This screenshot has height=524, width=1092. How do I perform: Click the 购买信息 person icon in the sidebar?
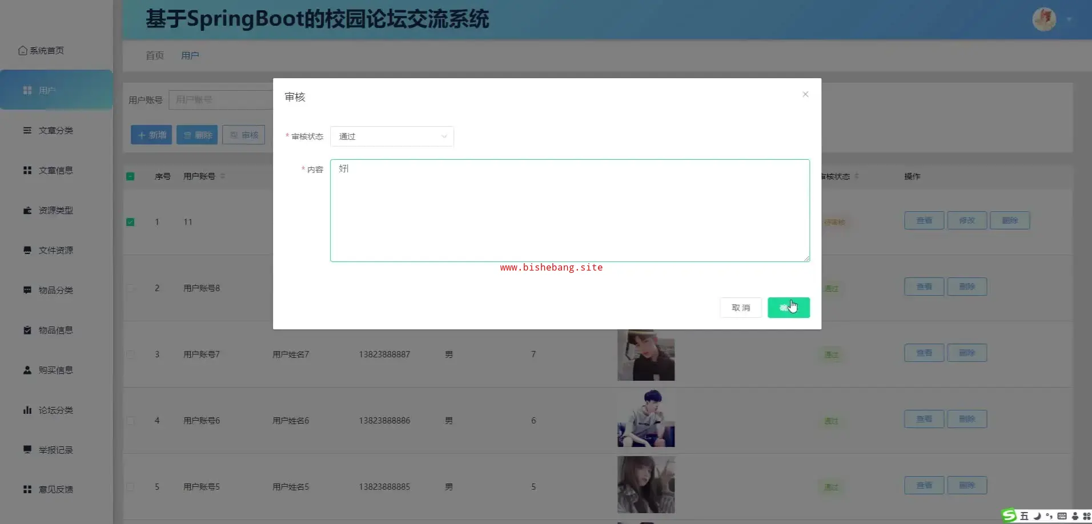click(27, 370)
